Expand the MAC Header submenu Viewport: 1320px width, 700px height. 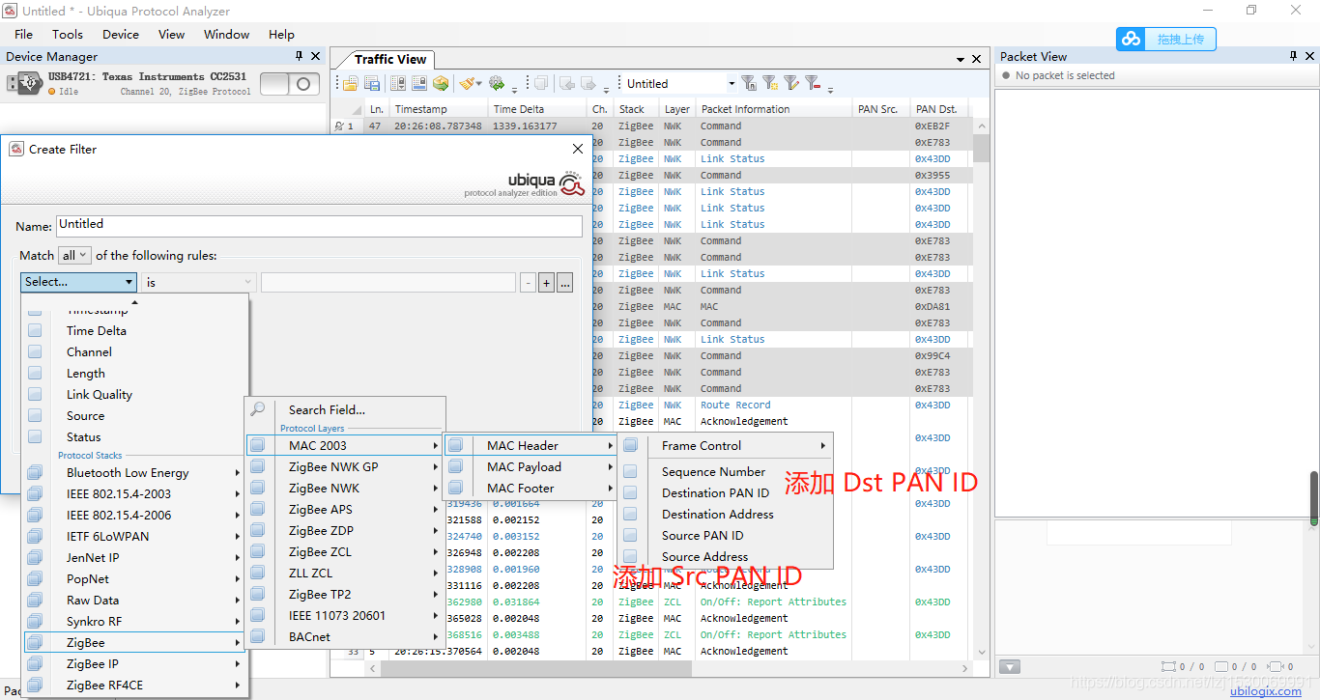click(x=531, y=445)
